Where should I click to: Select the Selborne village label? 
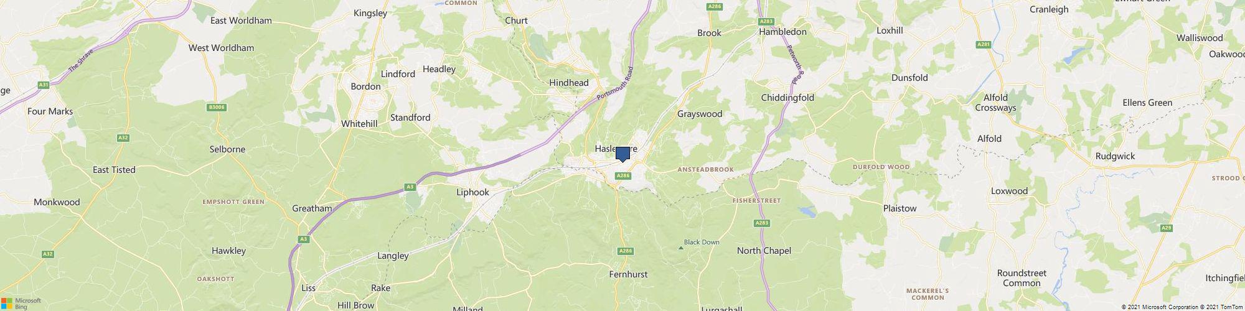227,149
